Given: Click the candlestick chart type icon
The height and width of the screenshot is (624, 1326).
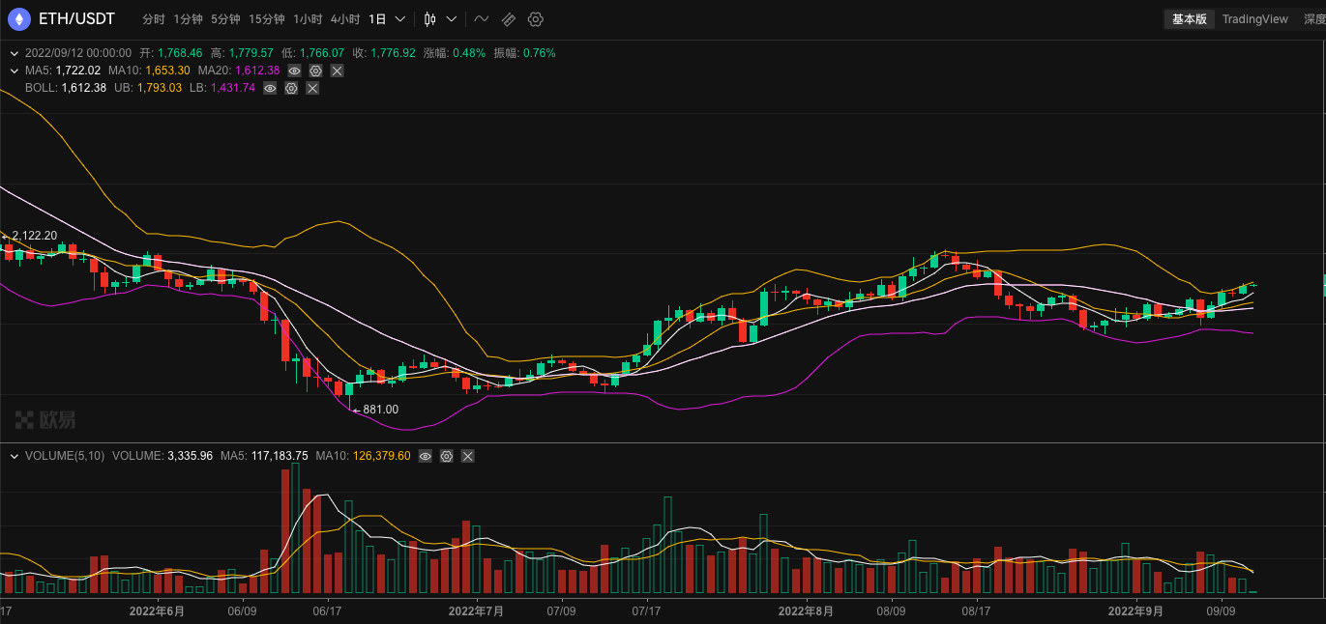Looking at the screenshot, I should 430,19.
